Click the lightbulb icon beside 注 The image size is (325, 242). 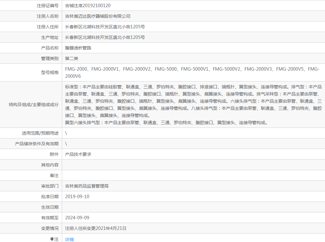click(x=52, y=239)
